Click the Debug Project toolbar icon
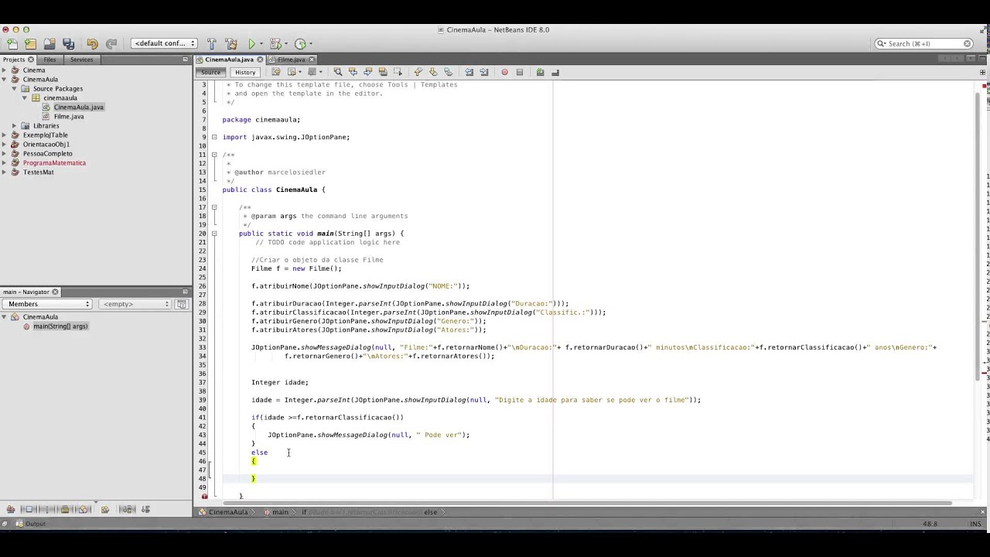This screenshot has width=990, height=557. click(275, 43)
